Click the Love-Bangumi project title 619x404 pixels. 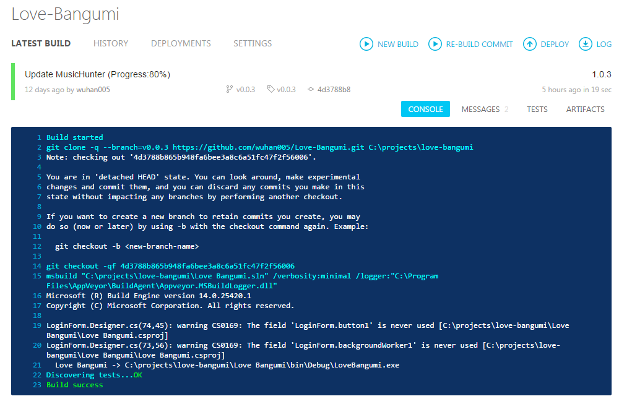65,14
